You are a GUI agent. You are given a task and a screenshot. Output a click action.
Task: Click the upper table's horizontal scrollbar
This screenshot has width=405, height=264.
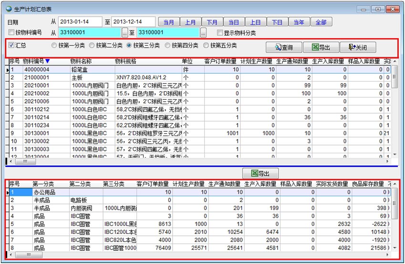pos(191,161)
